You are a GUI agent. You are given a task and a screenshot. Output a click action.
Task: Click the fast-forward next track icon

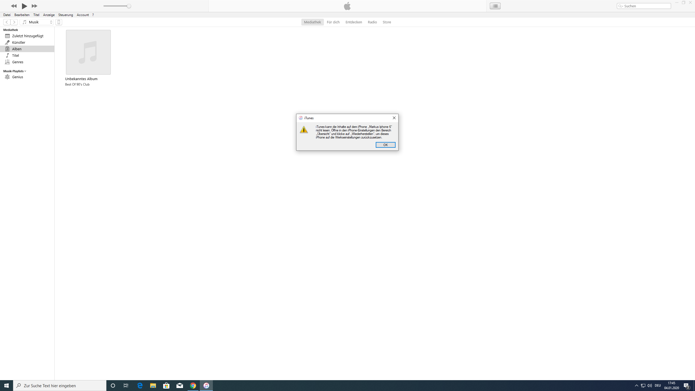[x=34, y=6]
